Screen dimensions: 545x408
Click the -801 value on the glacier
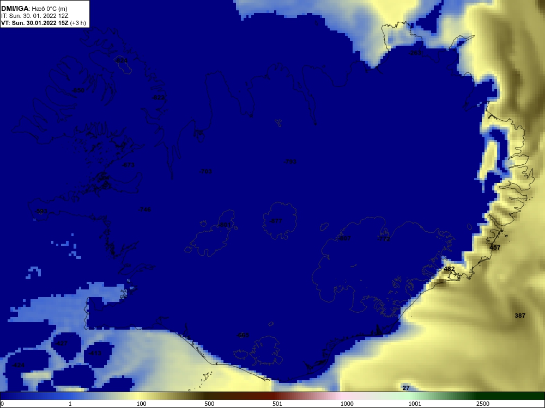click(225, 225)
